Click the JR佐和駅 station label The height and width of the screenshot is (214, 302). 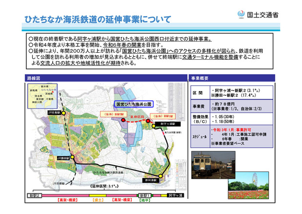click(54, 112)
